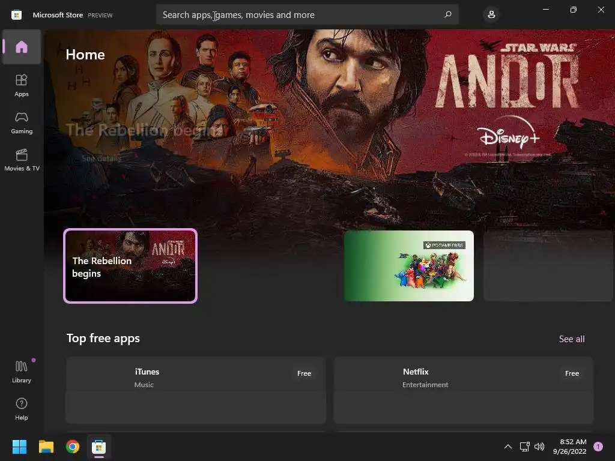Focus the search apps and games field
This screenshot has width=615, height=461.
coord(307,14)
